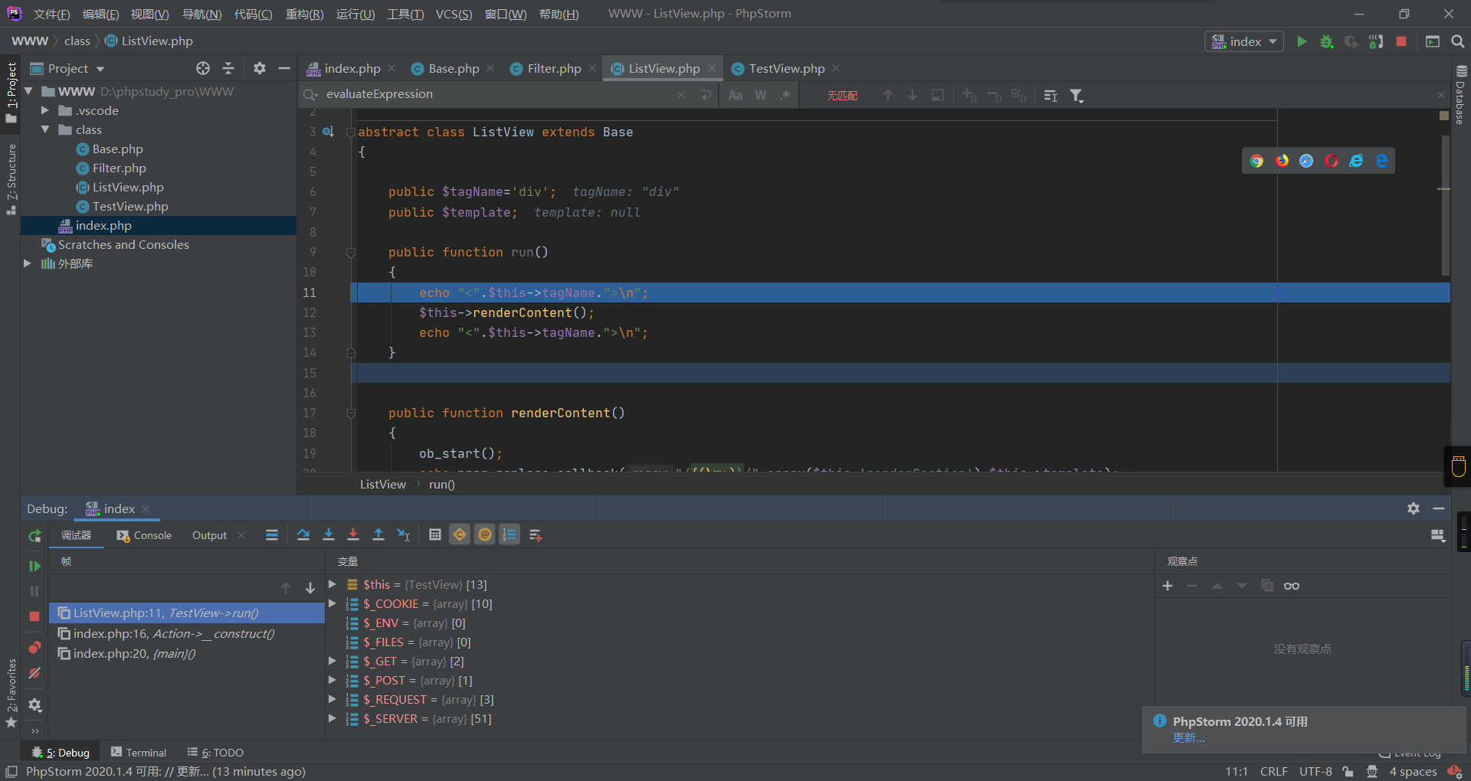Open 6: TODO tool window button
Viewport: 1471px width, 781px height.
pos(215,753)
